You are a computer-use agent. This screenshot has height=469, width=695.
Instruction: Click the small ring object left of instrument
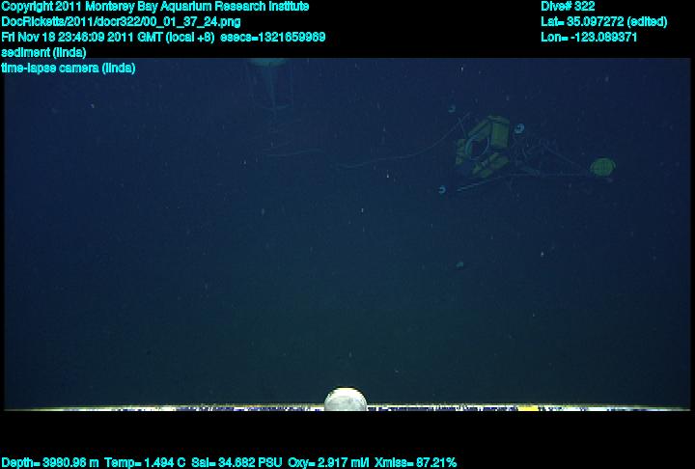[442, 190]
